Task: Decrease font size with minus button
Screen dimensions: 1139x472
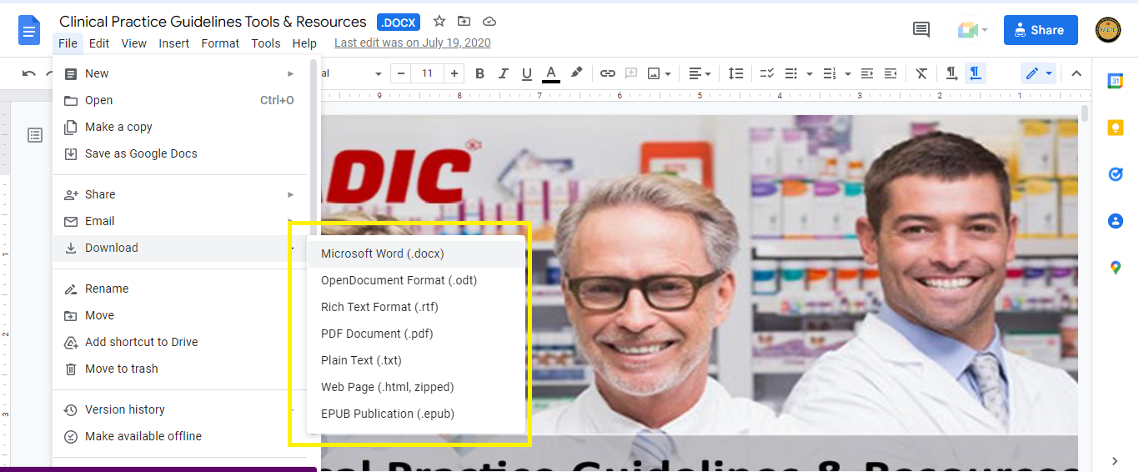Action: (401, 73)
